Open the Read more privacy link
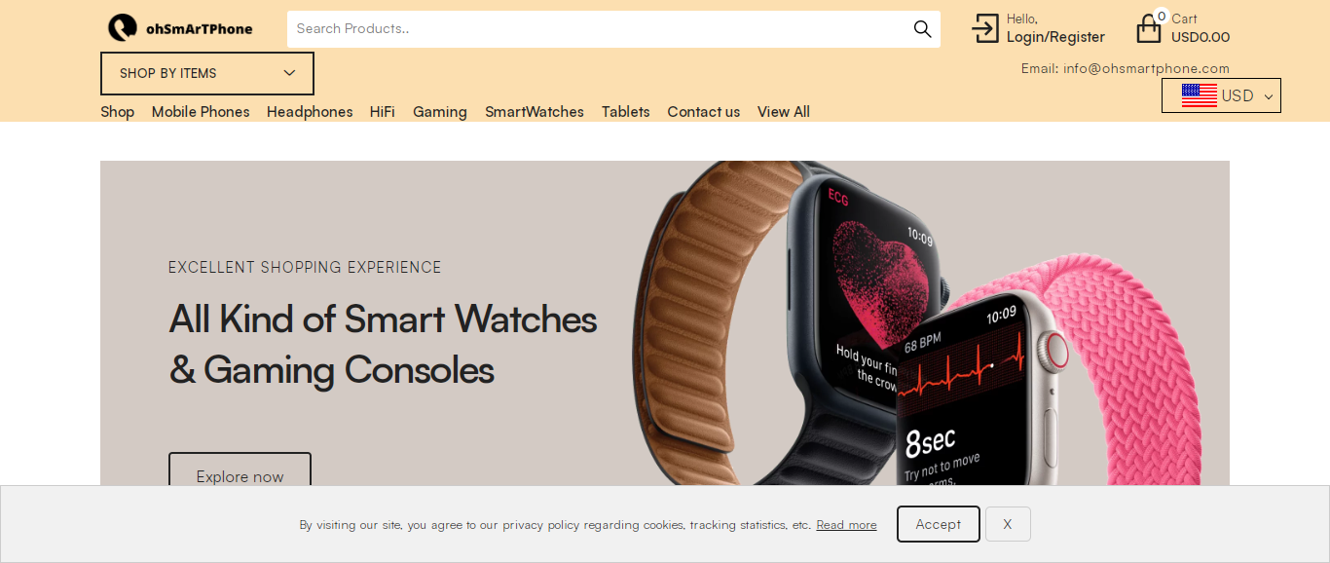 click(x=846, y=525)
